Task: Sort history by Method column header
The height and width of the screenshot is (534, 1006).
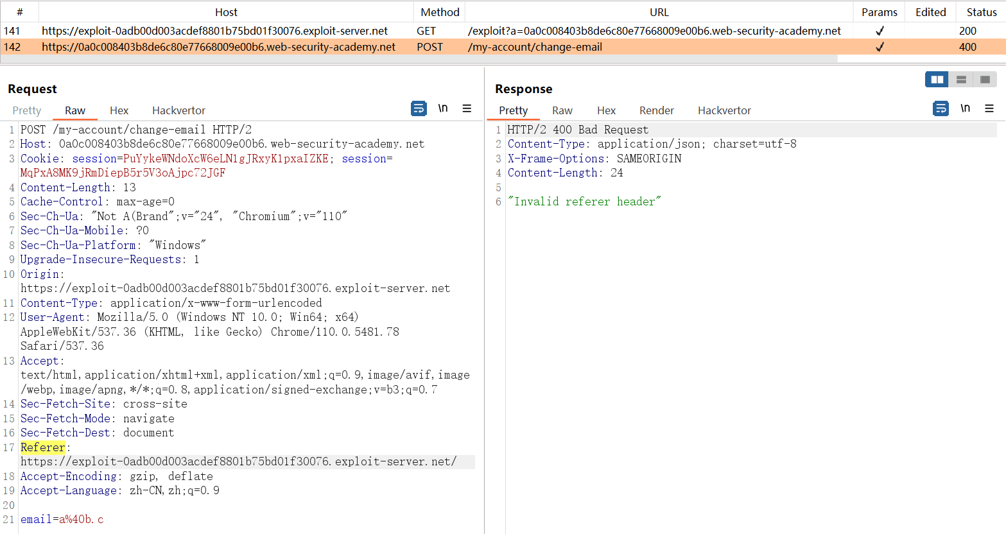Action: pyautogui.click(x=440, y=12)
